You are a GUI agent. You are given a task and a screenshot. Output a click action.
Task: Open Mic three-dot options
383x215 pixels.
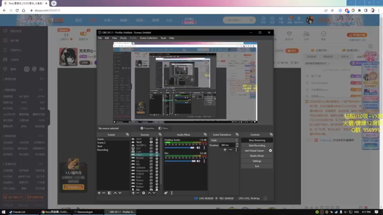[204, 161]
